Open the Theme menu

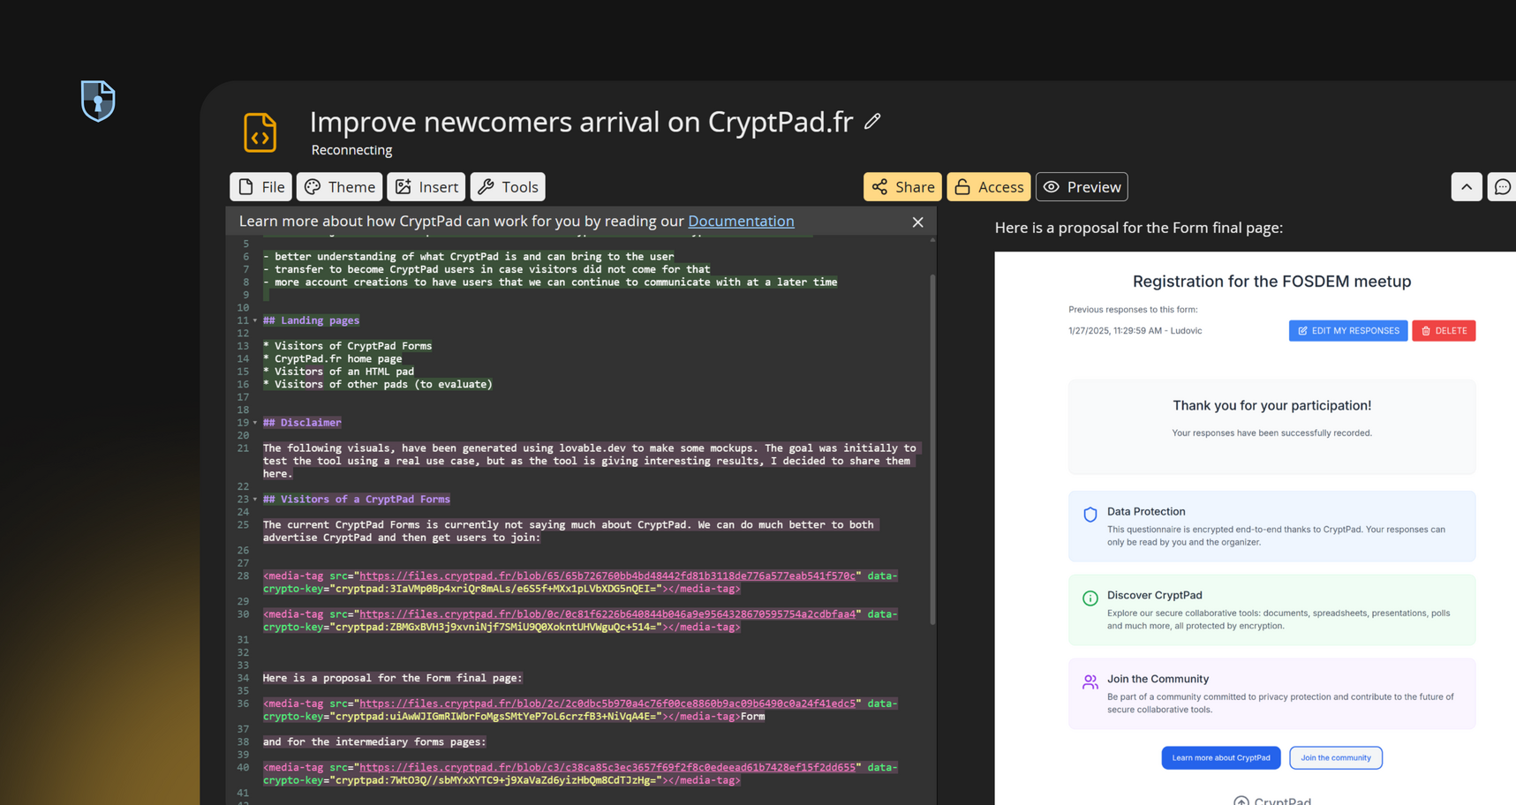(x=340, y=187)
